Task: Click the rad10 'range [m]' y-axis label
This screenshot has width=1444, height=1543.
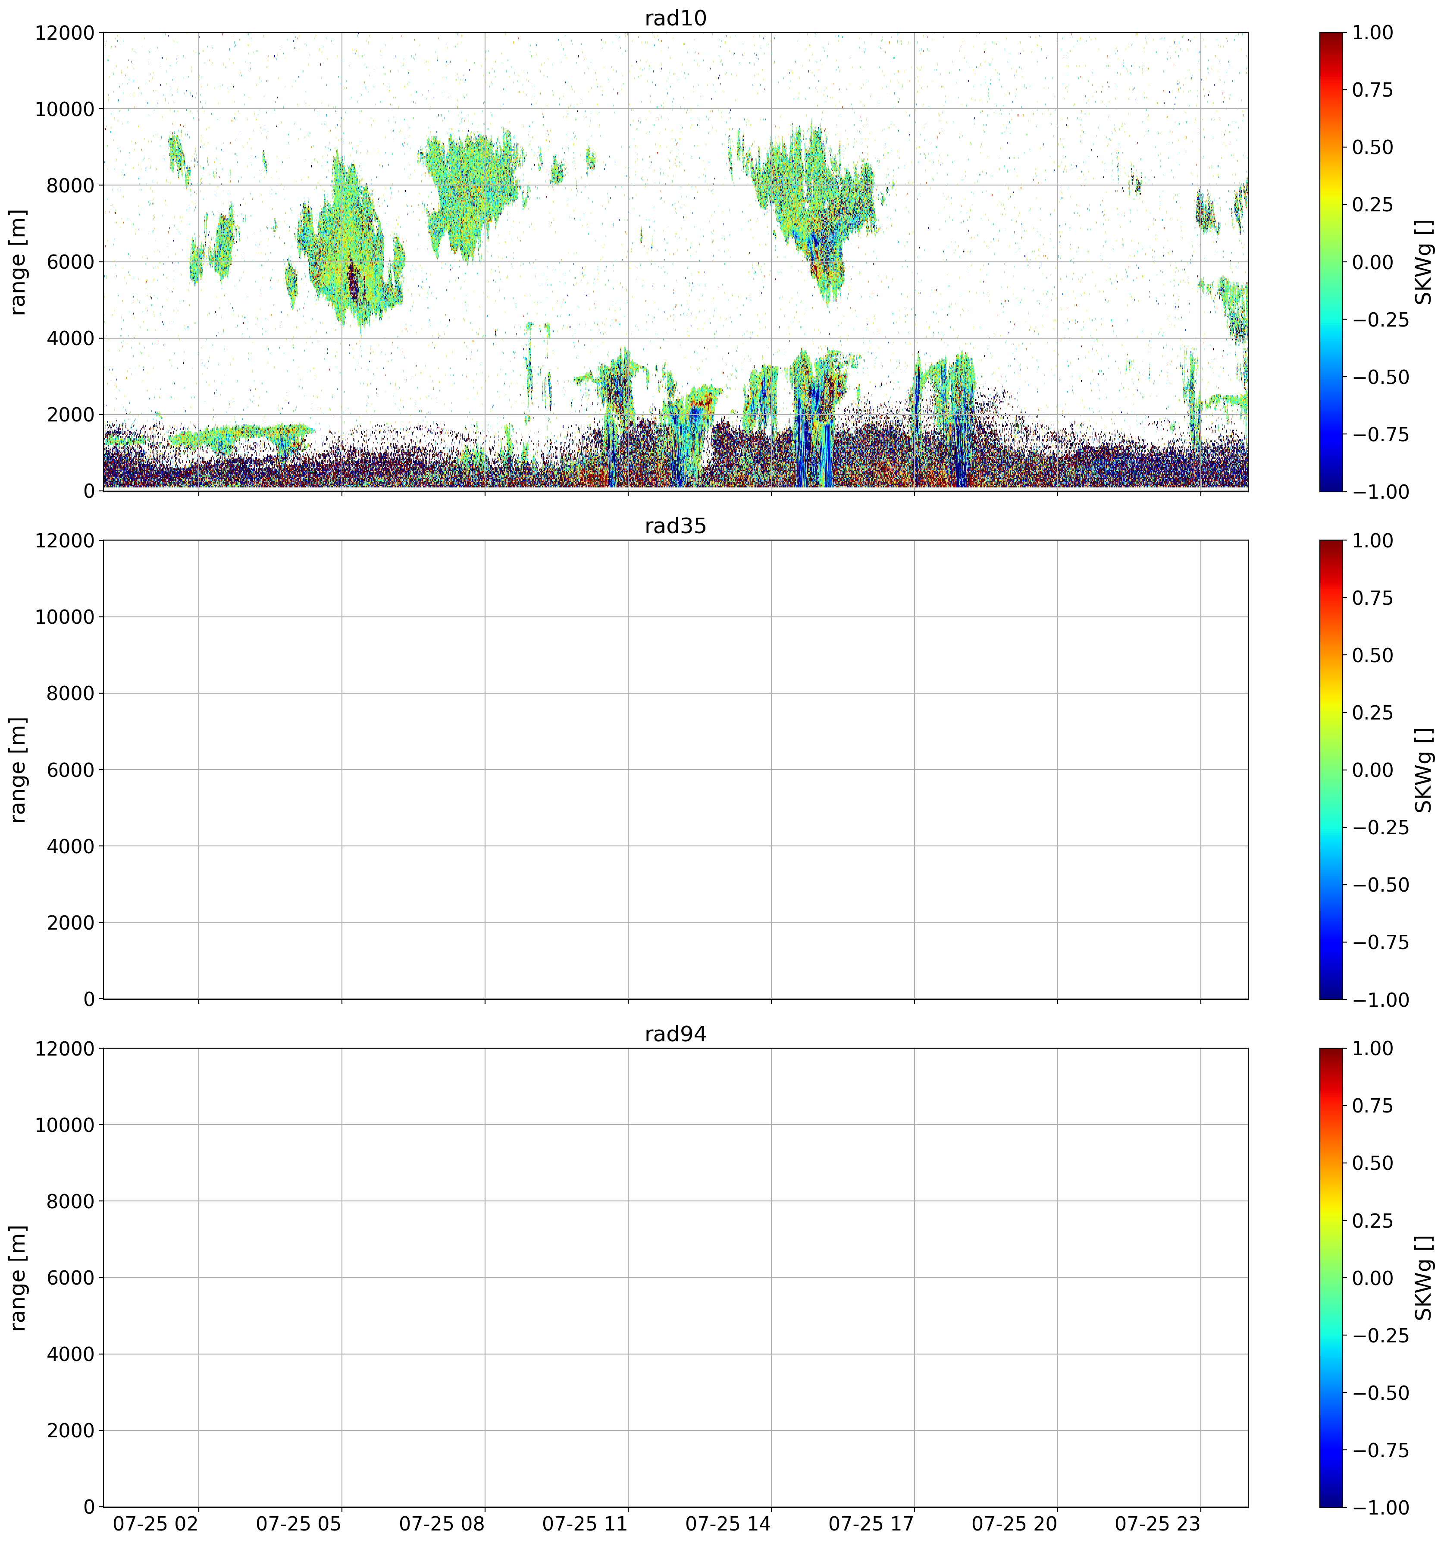Action: click(18, 261)
